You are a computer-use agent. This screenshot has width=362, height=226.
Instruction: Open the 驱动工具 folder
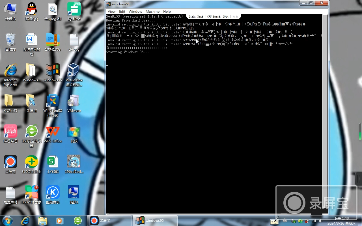point(10,104)
